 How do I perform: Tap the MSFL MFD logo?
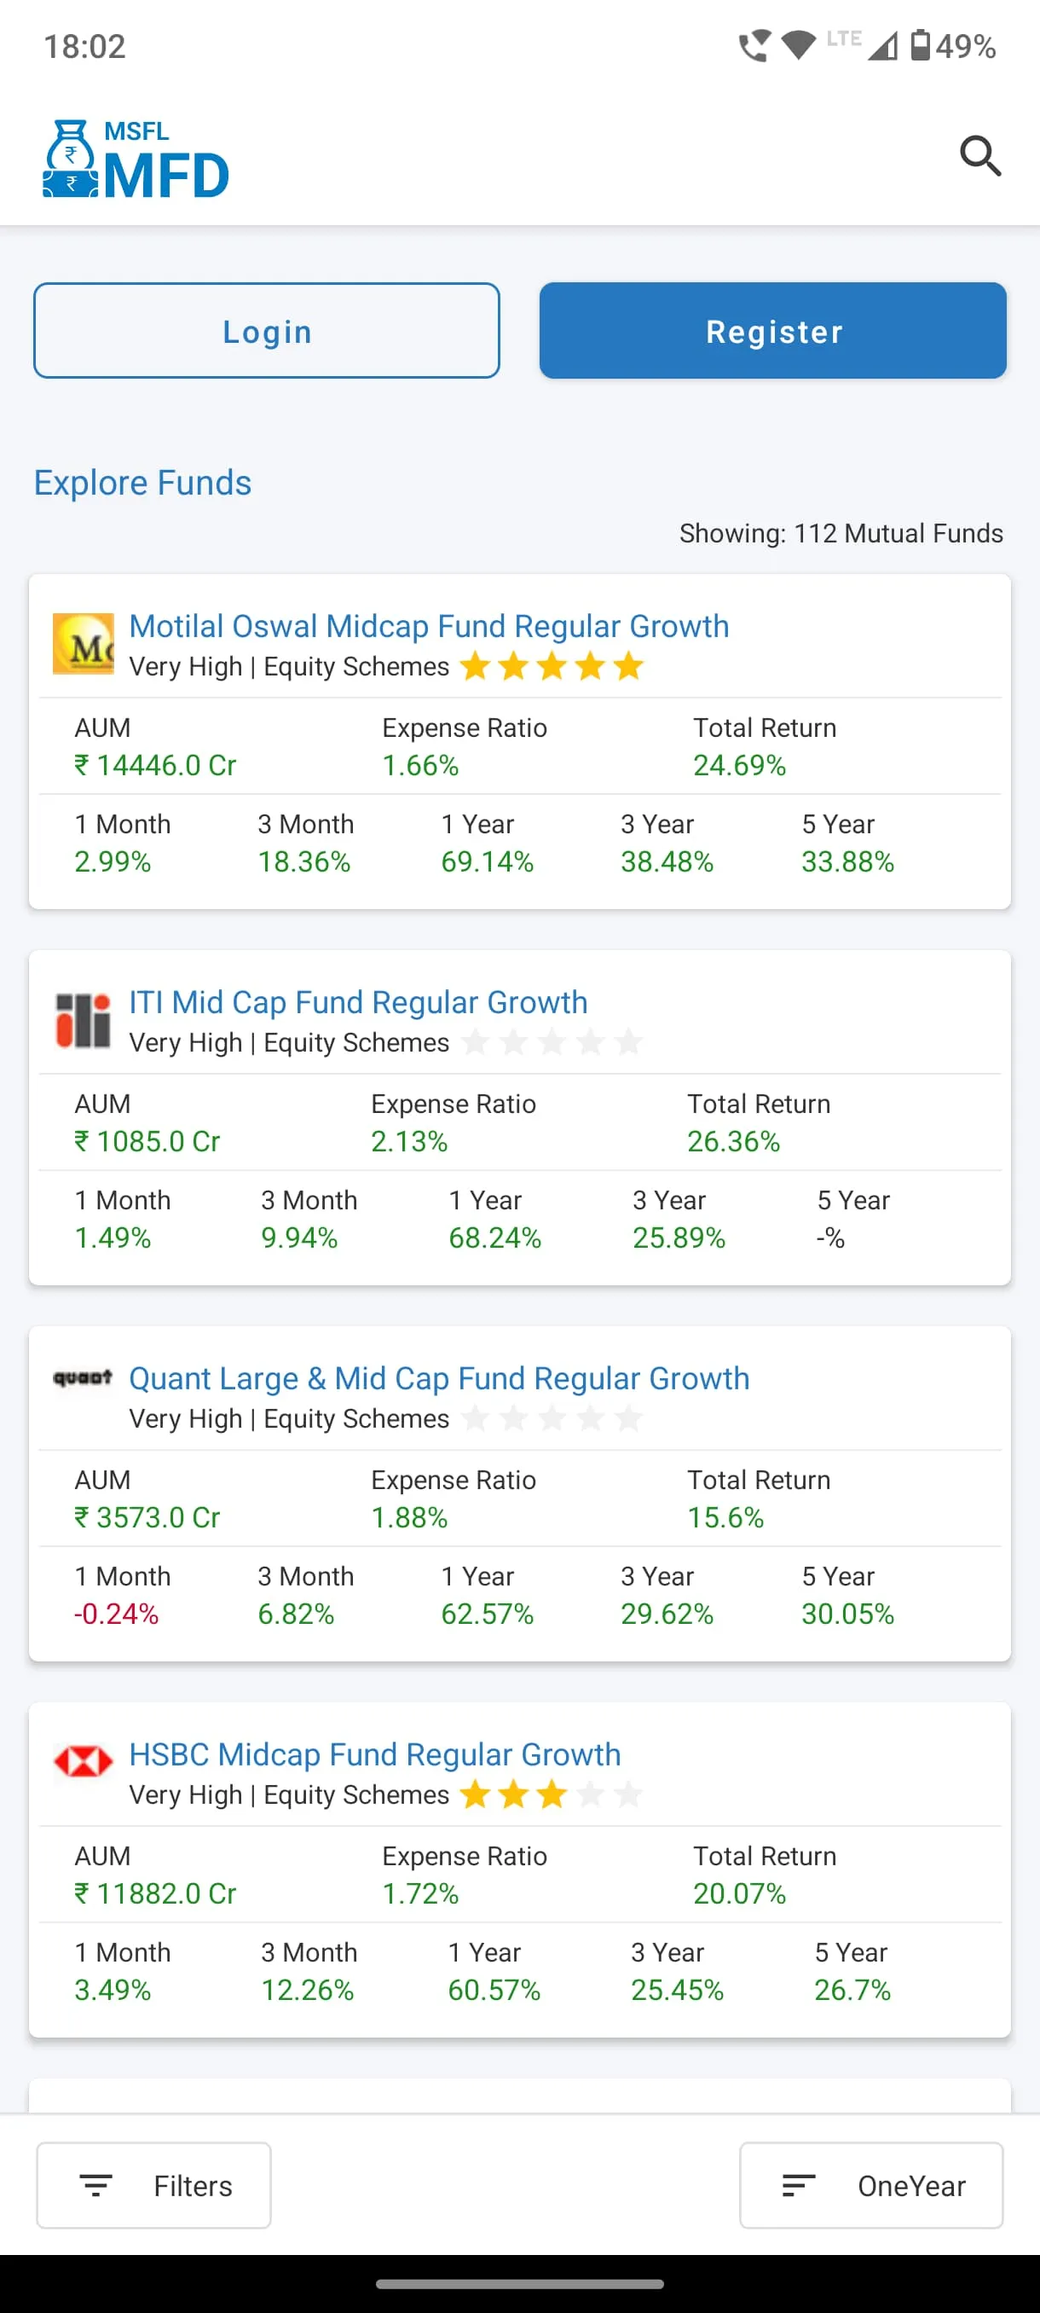click(136, 159)
